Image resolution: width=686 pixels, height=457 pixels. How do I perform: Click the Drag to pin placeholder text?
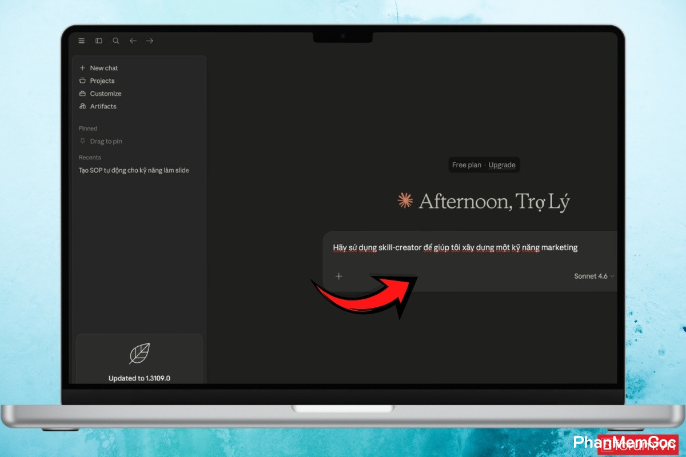pos(106,141)
